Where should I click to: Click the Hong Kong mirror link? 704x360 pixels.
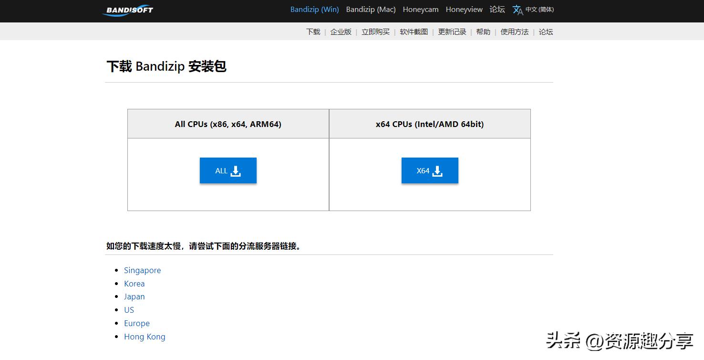click(x=145, y=337)
